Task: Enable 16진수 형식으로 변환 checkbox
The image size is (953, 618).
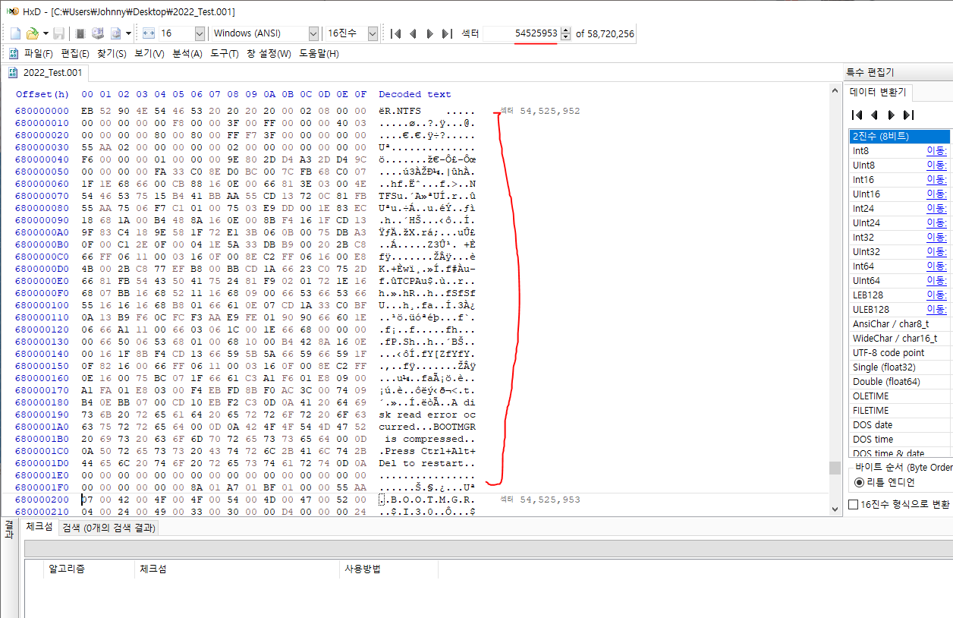Action: (x=854, y=504)
